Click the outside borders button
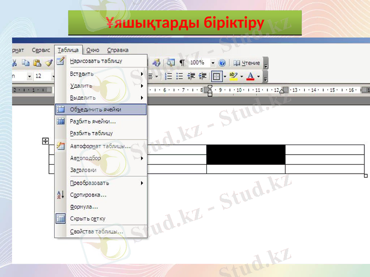 coord(216,76)
